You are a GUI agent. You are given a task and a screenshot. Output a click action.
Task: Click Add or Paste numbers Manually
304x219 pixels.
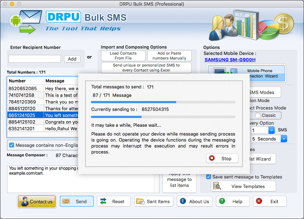coord(169,56)
